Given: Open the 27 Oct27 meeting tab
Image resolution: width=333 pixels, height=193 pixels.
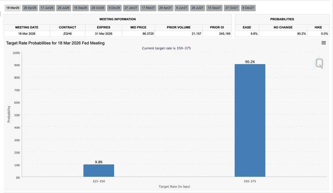Looking at the screenshot, I should pyautogui.click(x=231, y=8).
